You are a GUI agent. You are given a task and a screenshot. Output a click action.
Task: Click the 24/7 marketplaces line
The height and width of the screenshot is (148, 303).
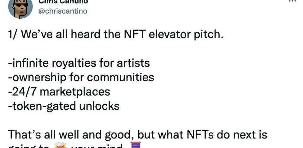click(59, 92)
